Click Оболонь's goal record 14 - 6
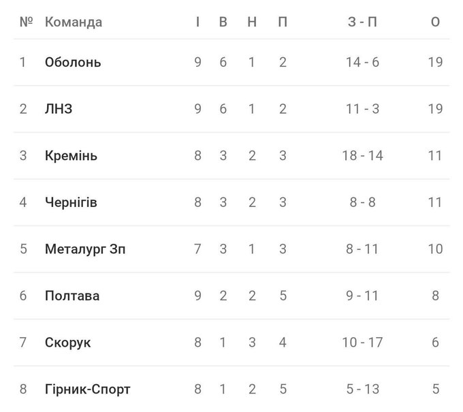Viewport: 463px width, 412px height. click(362, 62)
